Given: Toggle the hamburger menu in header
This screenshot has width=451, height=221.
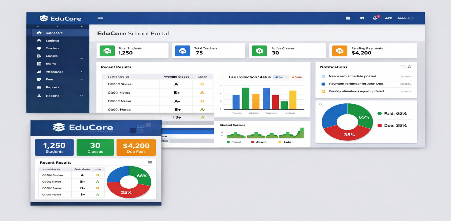Looking at the screenshot, I should pyautogui.click(x=100, y=19).
